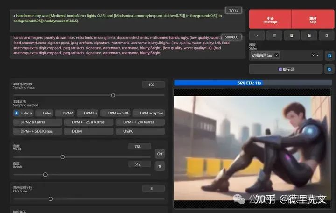This screenshot has width=336, height=213.
Task: Select the DPM++ SDE Karras method
Action: (37, 131)
